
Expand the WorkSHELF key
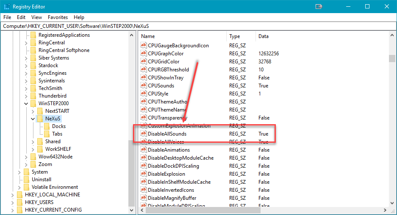[33, 149]
